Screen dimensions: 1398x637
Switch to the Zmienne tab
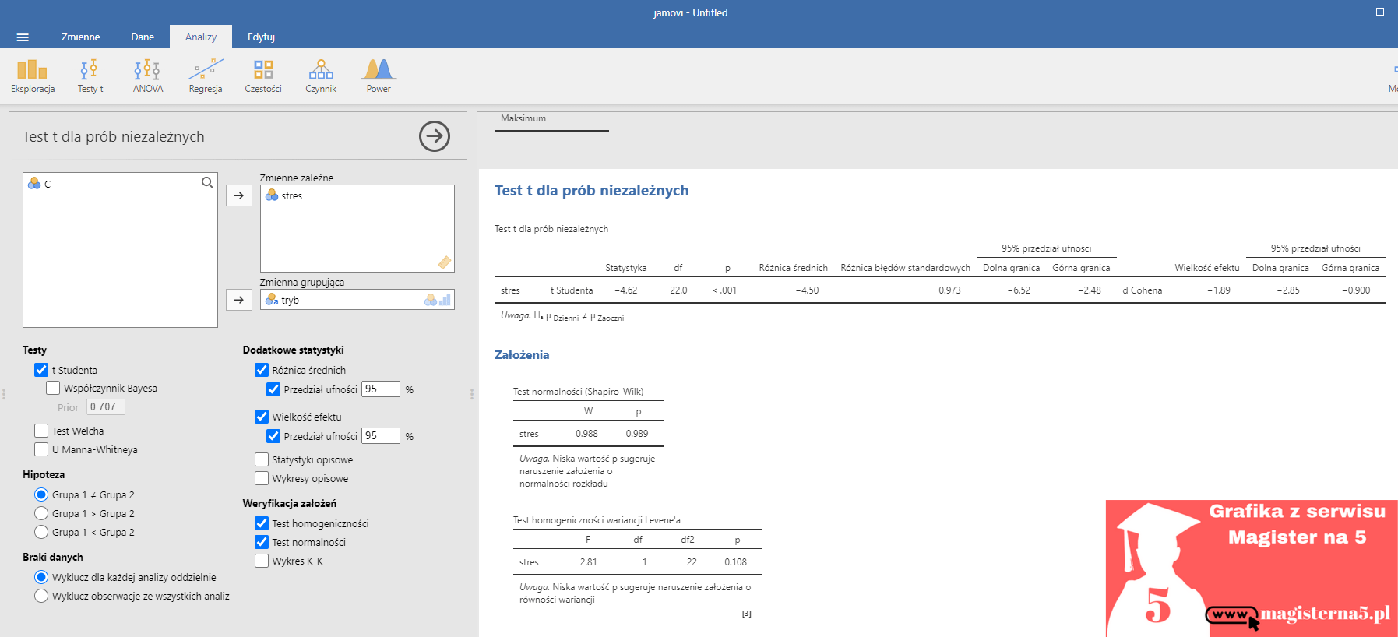[x=81, y=37]
